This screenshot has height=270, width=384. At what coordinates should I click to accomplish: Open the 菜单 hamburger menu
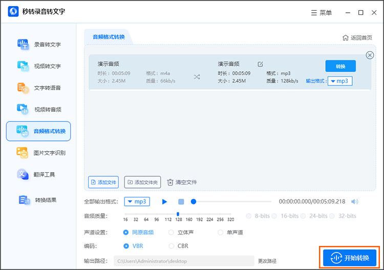coord(321,13)
